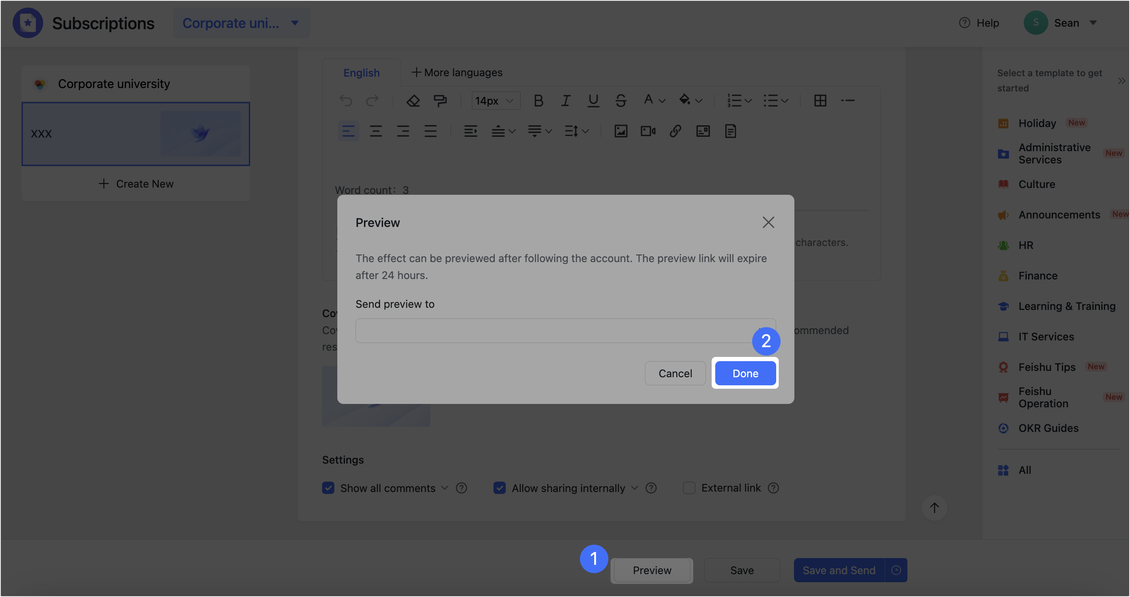
Task: Disable Allow sharing internally
Action: (x=499, y=488)
